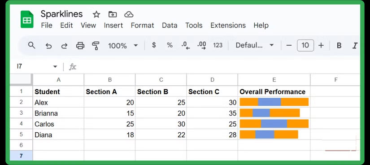The height and width of the screenshot is (165, 370).
Task: Open the Extensions menu
Action: click(x=228, y=25)
